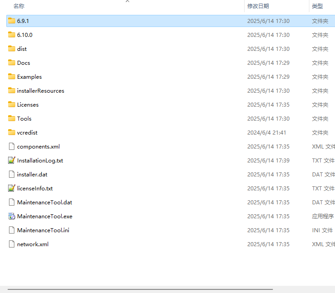The image size is (335, 293).
Task: Select the Licenses folder icon
Action: point(12,104)
